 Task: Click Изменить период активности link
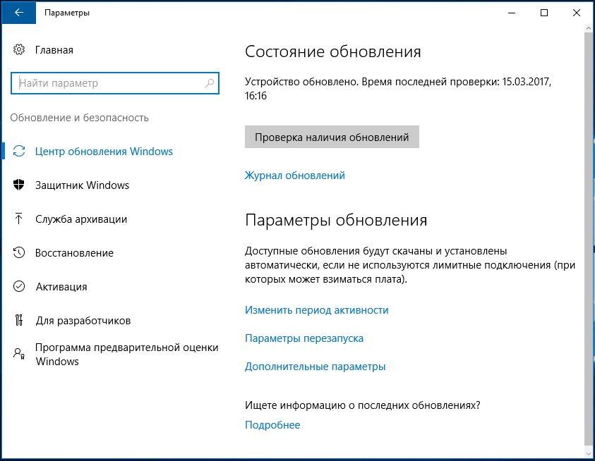[x=317, y=310]
